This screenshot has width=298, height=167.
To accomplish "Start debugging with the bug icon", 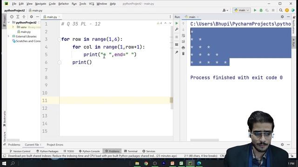I will tap(261, 10).
